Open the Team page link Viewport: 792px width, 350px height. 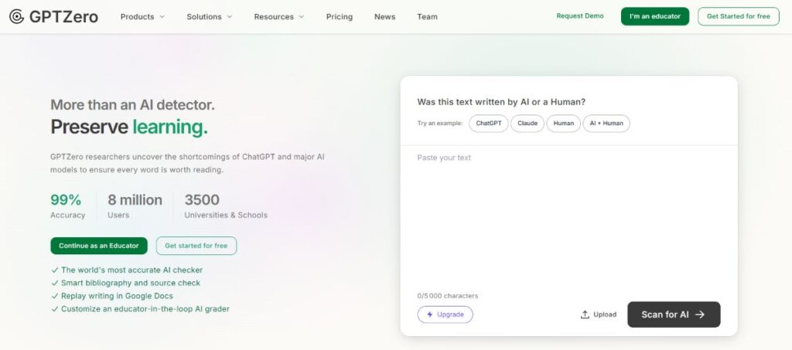click(427, 17)
